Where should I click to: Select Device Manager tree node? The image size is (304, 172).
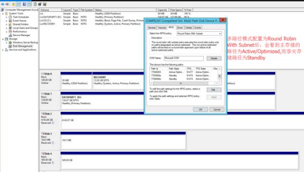[x=21, y=35]
